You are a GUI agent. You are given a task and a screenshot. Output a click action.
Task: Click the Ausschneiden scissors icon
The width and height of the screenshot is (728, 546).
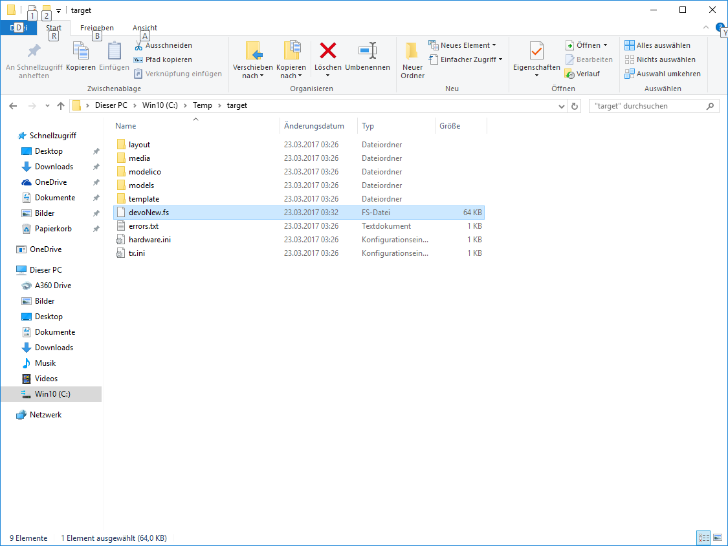(x=138, y=46)
